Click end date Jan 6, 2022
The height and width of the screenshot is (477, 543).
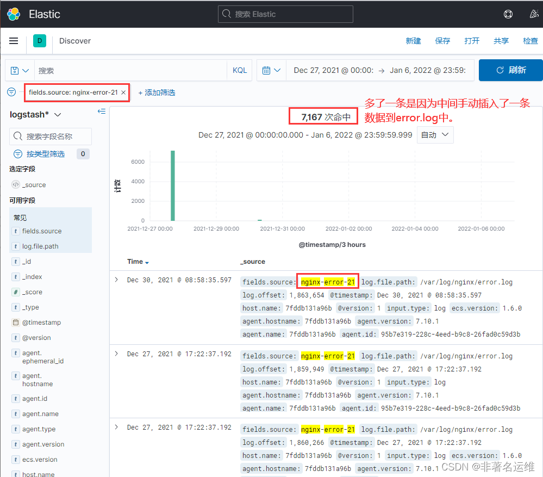coord(428,70)
